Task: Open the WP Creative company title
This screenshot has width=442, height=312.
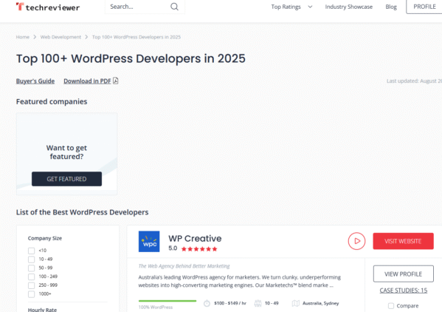Action: tap(195, 239)
